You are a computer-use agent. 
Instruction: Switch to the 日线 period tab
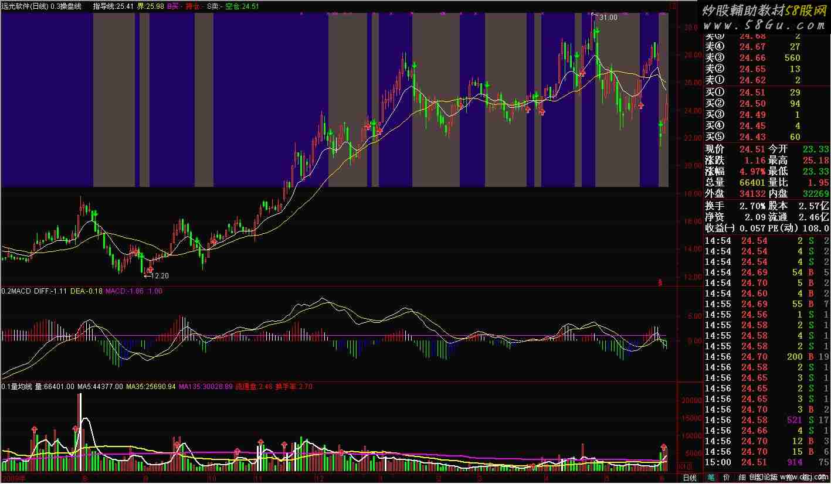pyautogui.click(x=690, y=478)
